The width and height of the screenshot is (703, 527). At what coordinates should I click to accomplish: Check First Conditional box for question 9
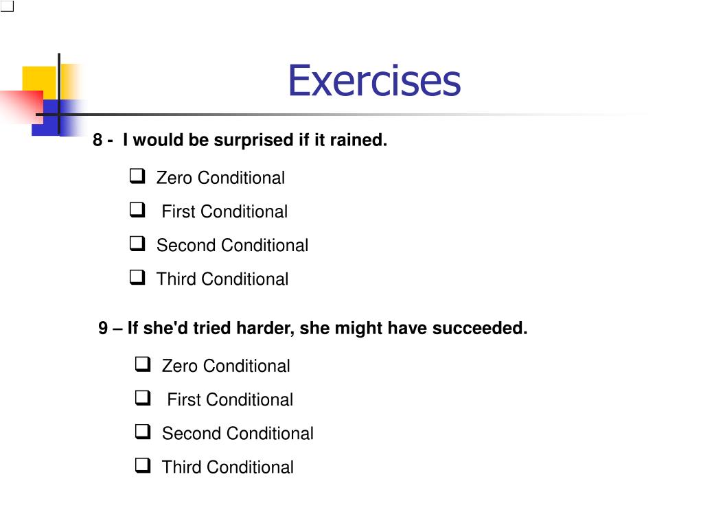tap(143, 398)
